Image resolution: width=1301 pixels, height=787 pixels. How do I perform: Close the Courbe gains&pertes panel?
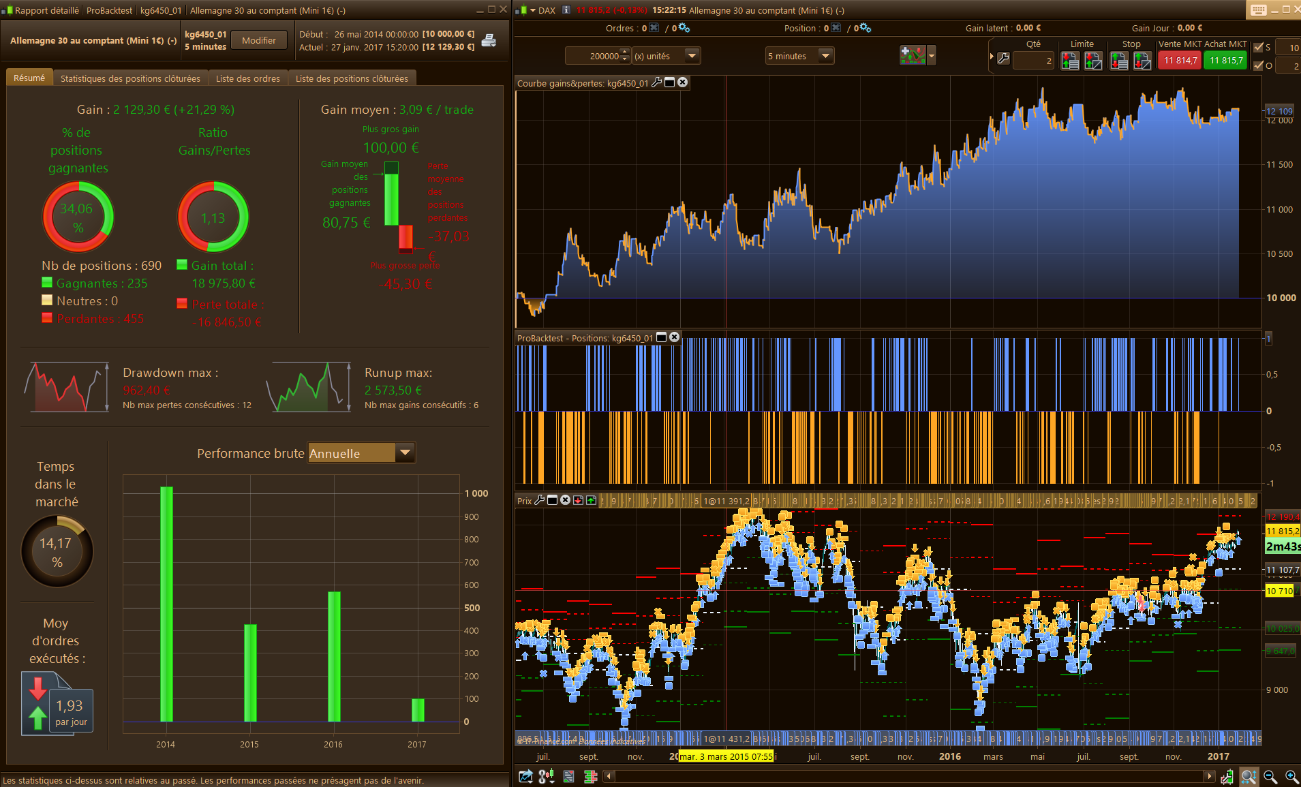pyautogui.click(x=682, y=82)
